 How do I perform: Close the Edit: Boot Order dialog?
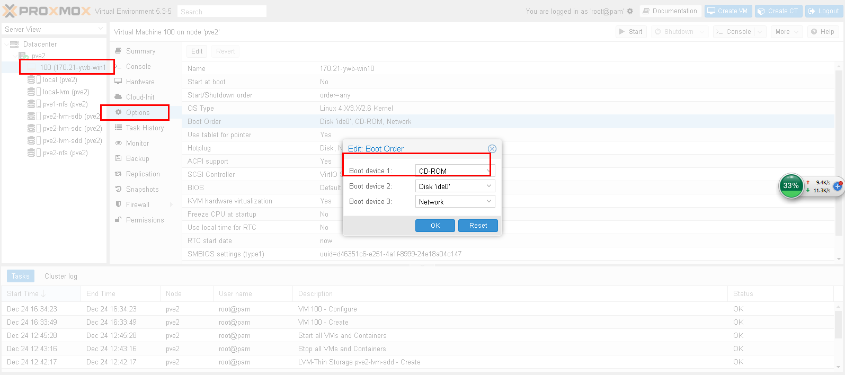click(492, 149)
